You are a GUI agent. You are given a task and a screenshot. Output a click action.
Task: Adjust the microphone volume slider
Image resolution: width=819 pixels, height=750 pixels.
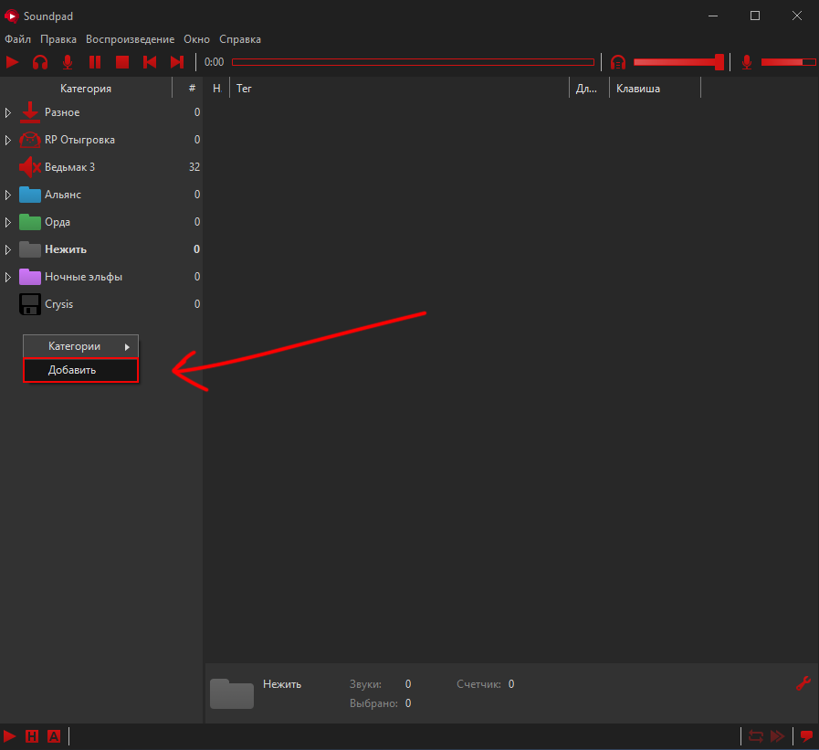[x=788, y=62]
